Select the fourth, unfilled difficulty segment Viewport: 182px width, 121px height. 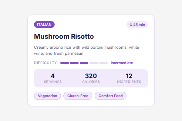(x=94, y=63)
